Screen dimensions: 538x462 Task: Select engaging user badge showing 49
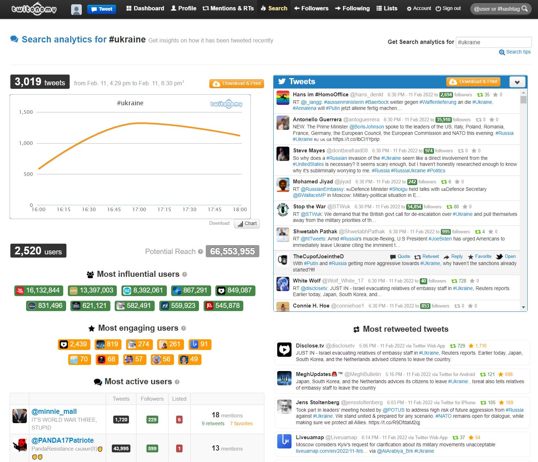click(x=190, y=359)
